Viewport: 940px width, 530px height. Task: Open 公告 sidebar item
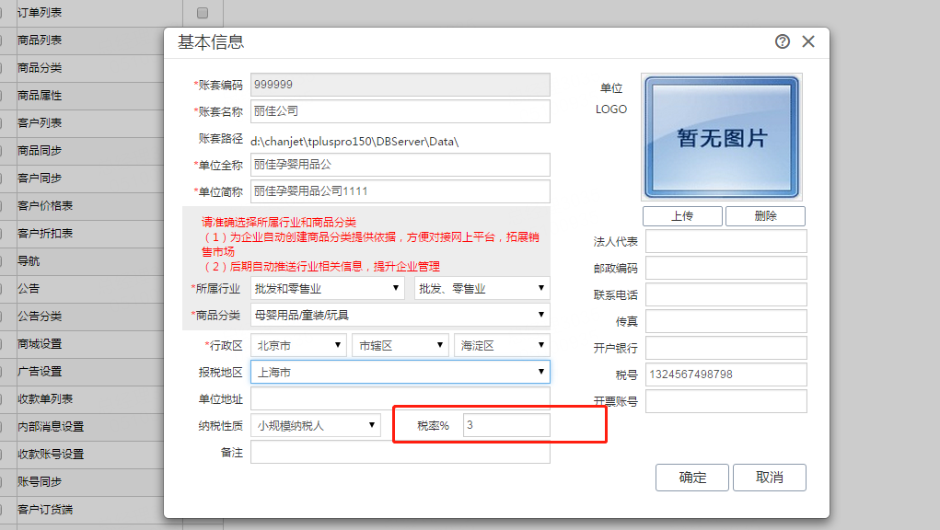29,288
